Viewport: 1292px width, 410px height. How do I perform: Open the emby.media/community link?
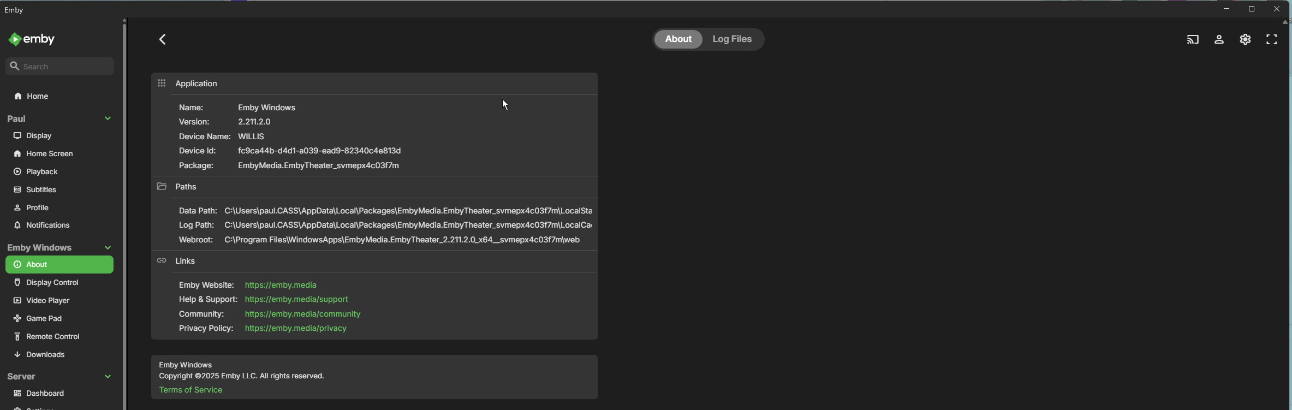[302, 314]
